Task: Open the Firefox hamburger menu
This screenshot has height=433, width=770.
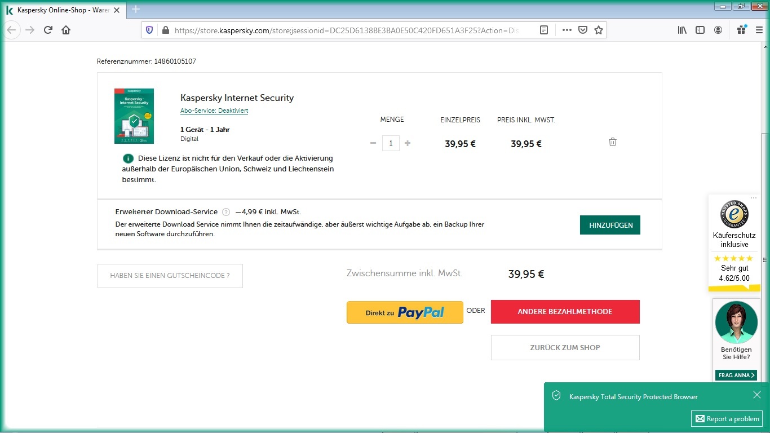Action: (x=759, y=30)
